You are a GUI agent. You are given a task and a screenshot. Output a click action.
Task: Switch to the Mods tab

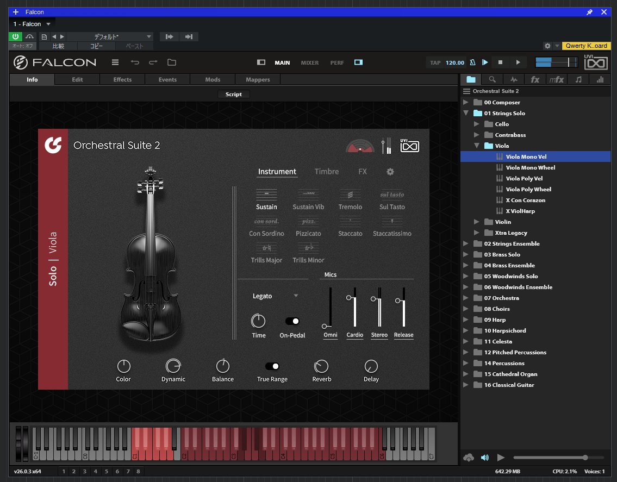(x=213, y=79)
